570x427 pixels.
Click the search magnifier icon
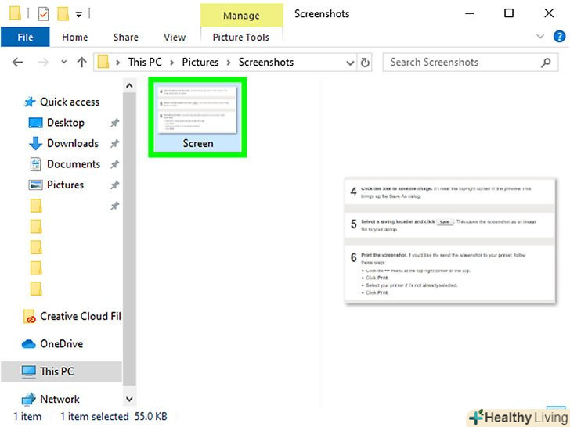point(546,63)
